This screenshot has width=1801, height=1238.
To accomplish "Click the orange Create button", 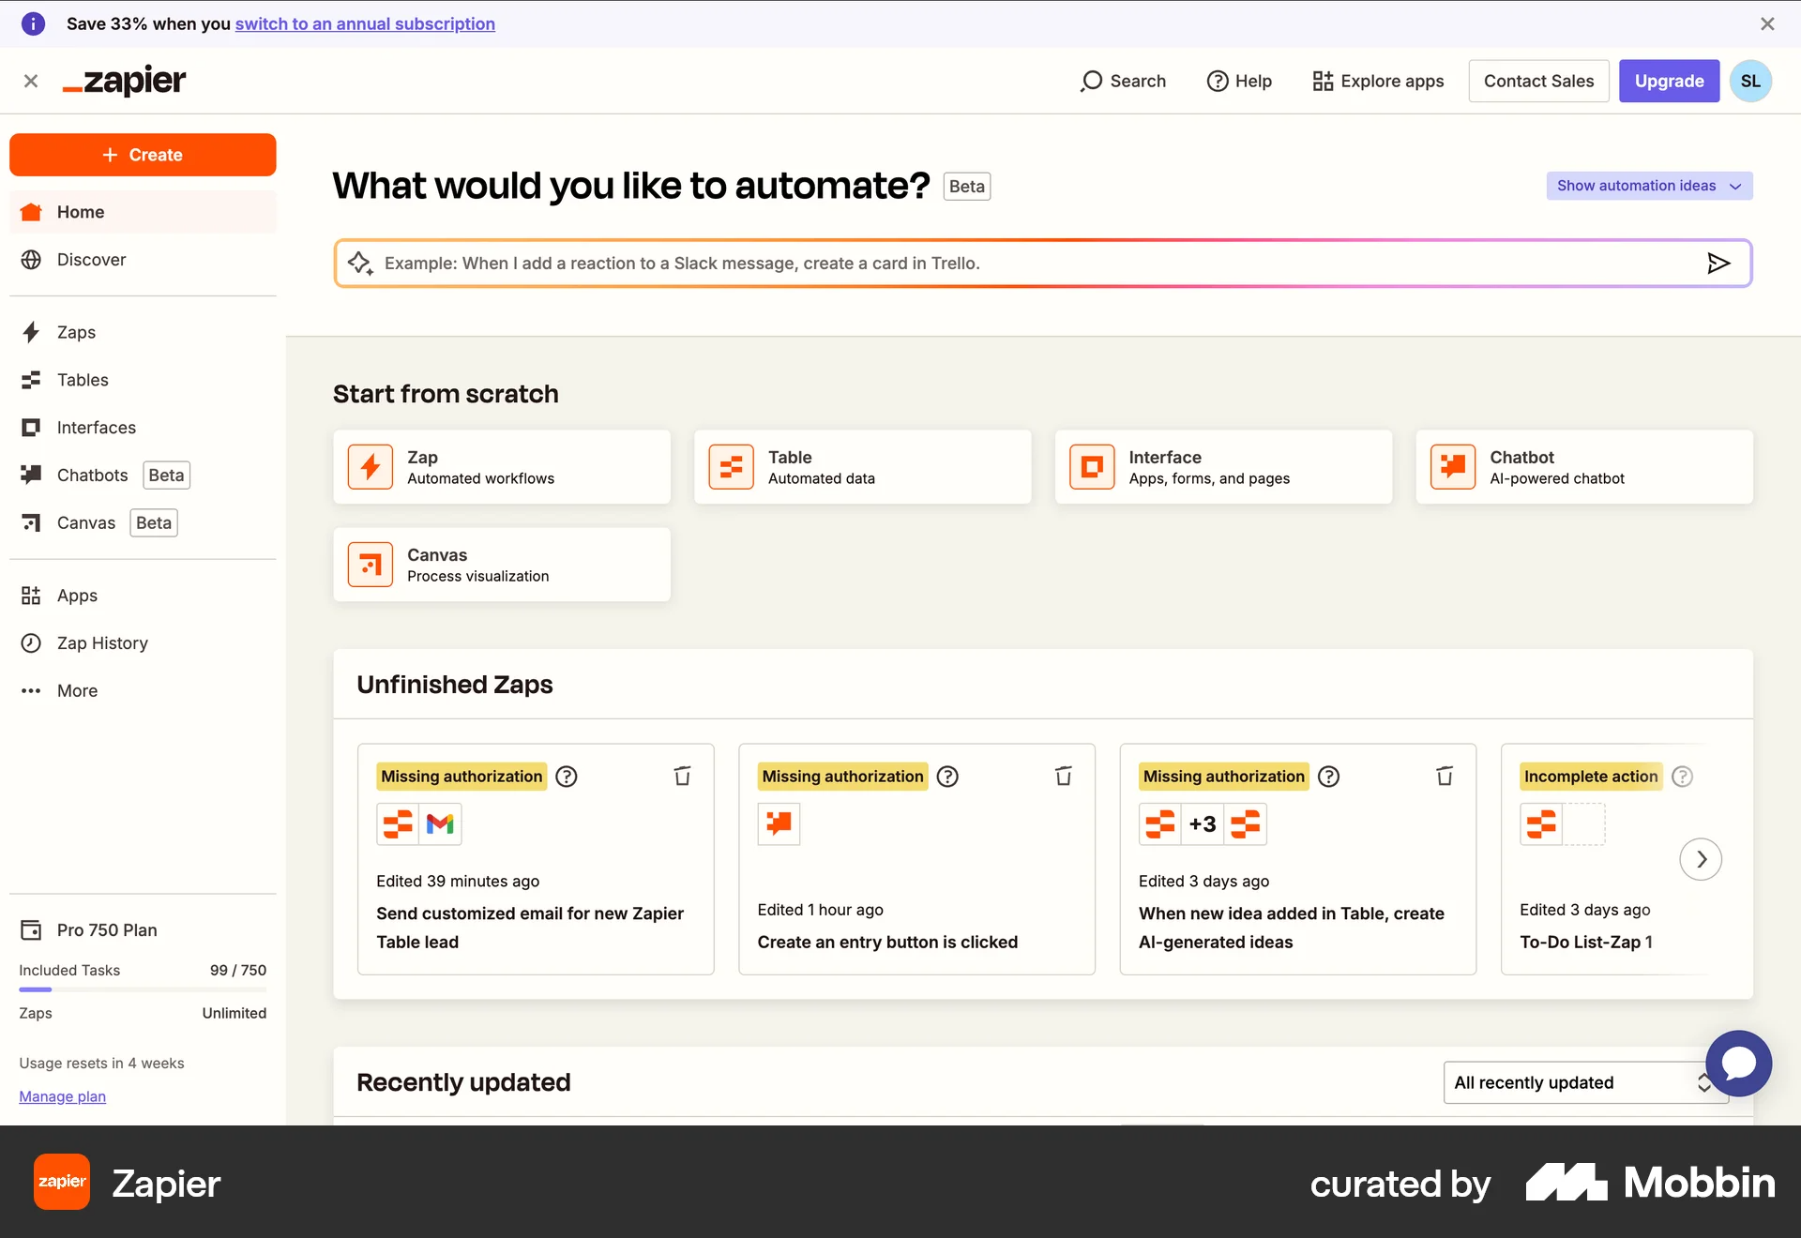I will pos(143,155).
